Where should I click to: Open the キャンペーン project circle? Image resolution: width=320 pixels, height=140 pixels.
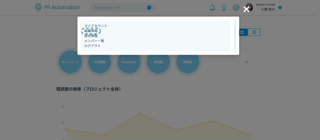click(x=70, y=62)
